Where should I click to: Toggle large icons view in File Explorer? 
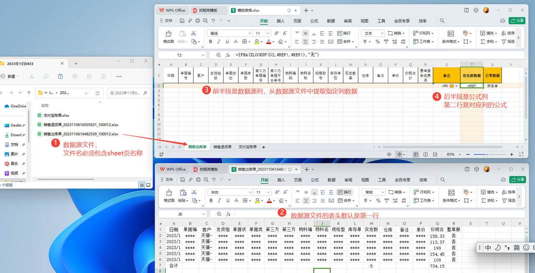click(148, 185)
